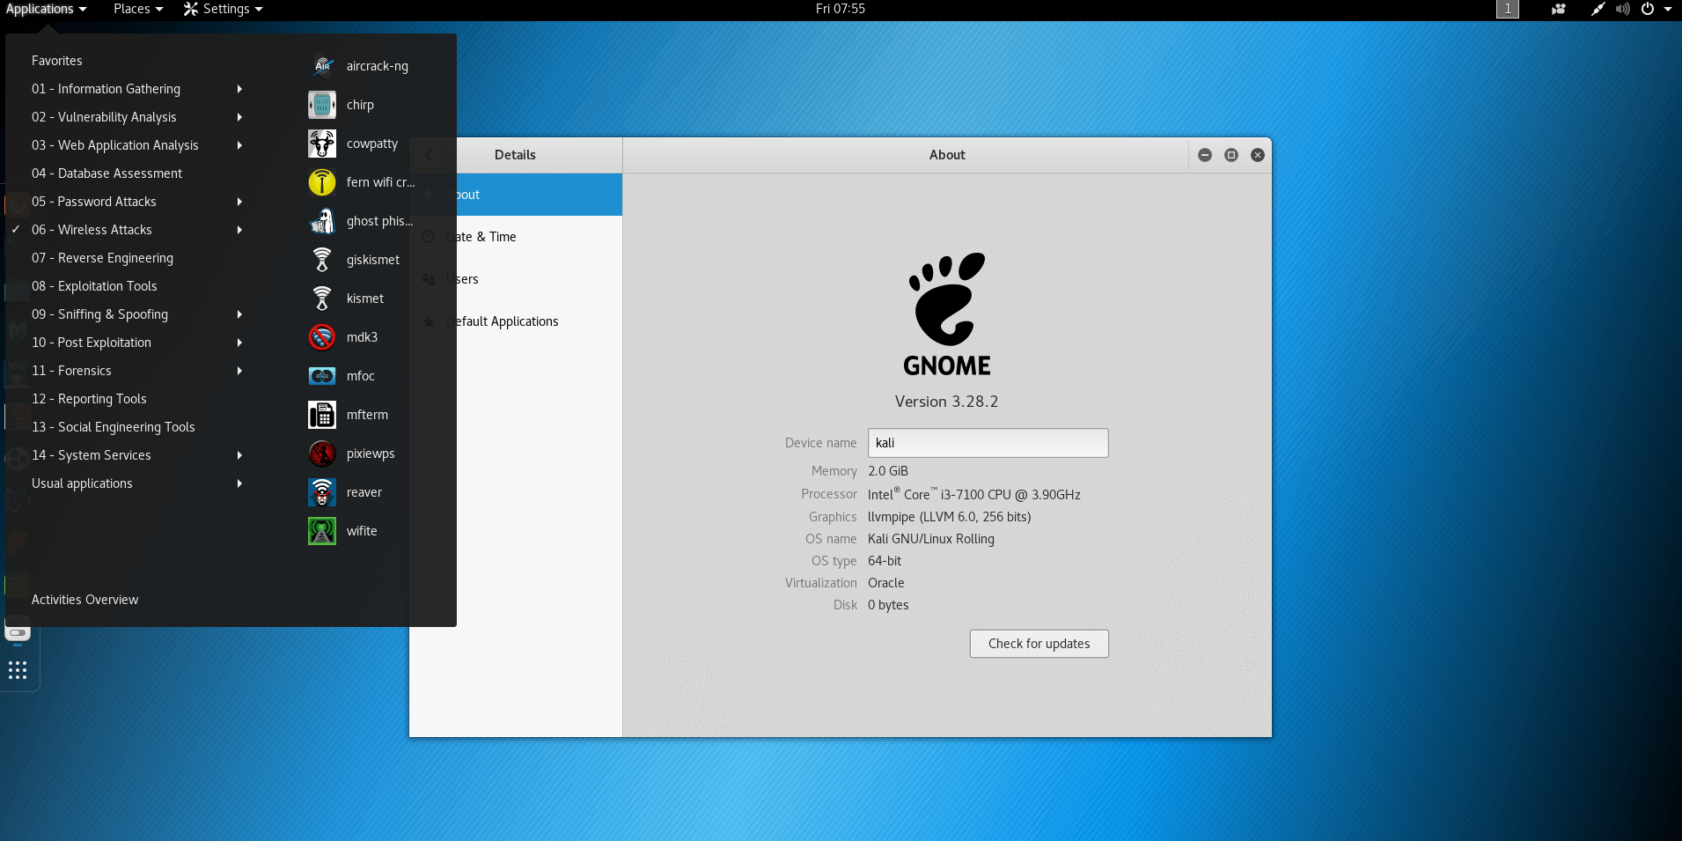Image resolution: width=1682 pixels, height=841 pixels.
Task: Launch mfoc icon
Action: click(x=322, y=376)
